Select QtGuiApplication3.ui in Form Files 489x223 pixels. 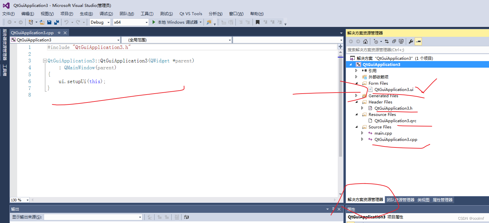(x=394, y=89)
